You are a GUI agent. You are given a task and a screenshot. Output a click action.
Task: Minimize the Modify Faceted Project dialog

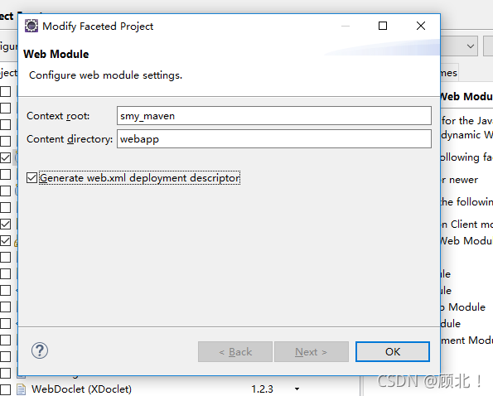coord(346,26)
